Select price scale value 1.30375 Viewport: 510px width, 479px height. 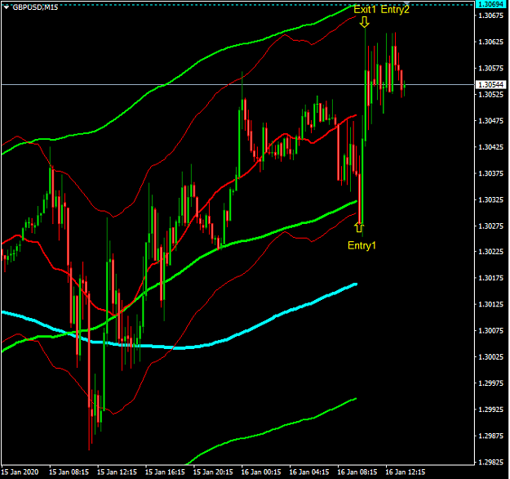pyautogui.click(x=490, y=173)
